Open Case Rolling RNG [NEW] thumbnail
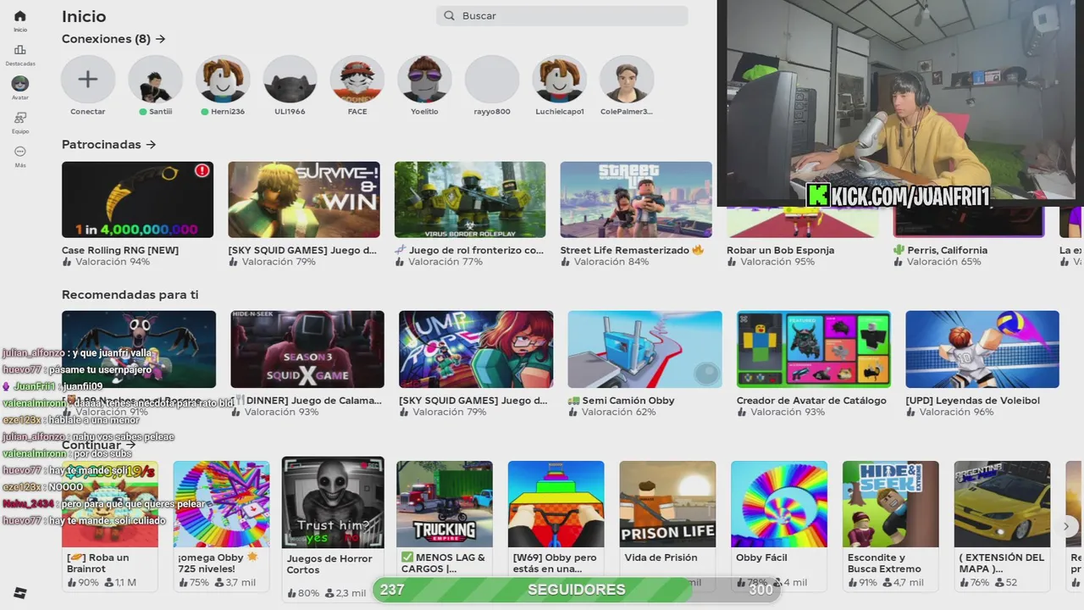This screenshot has width=1084, height=610. tap(138, 200)
